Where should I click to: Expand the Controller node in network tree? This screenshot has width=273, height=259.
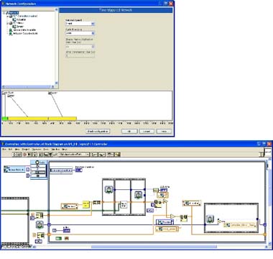point(8,17)
